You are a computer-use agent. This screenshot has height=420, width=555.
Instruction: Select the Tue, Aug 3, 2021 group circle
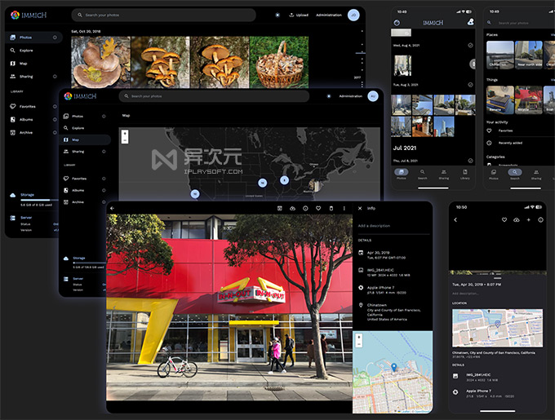pyautogui.click(x=470, y=85)
